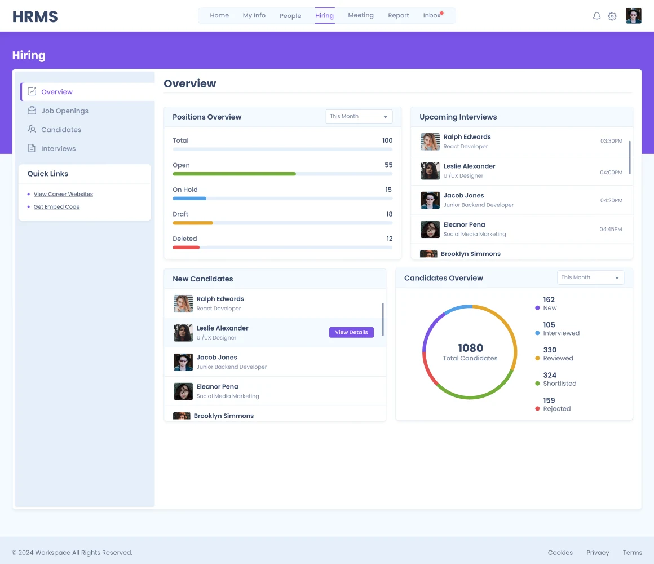Screen dimensions: 654x564
Task: Open the Meeting tab
Action: click(x=361, y=15)
